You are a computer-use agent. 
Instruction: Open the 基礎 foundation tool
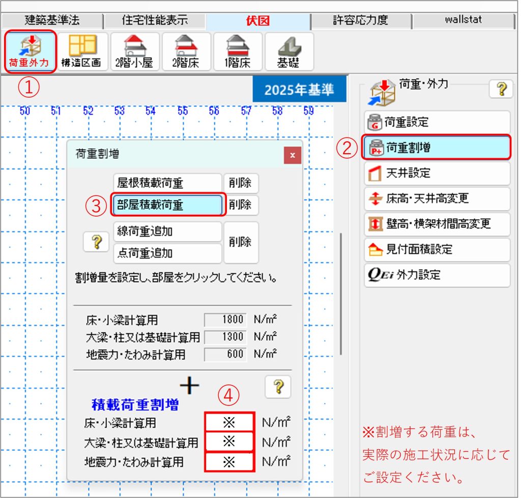tap(290, 51)
